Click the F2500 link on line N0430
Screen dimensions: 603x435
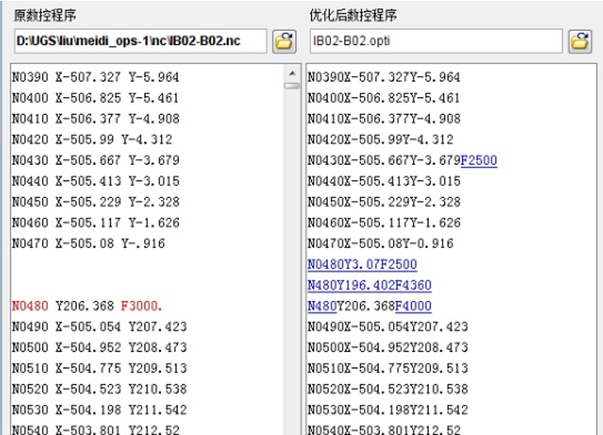(x=479, y=161)
